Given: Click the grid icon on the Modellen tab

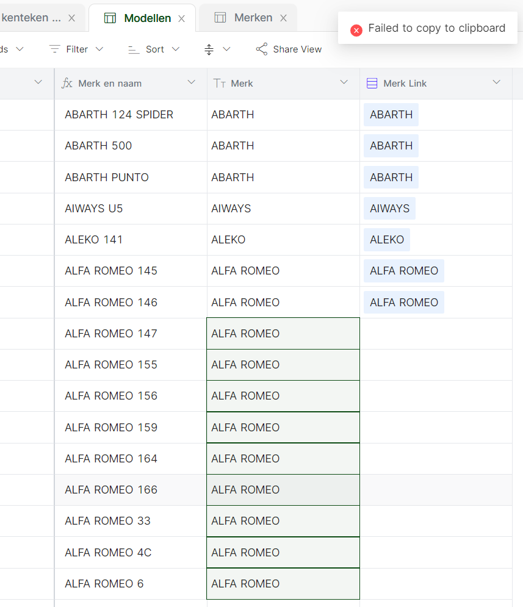Looking at the screenshot, I should click(x=110, y=18).
